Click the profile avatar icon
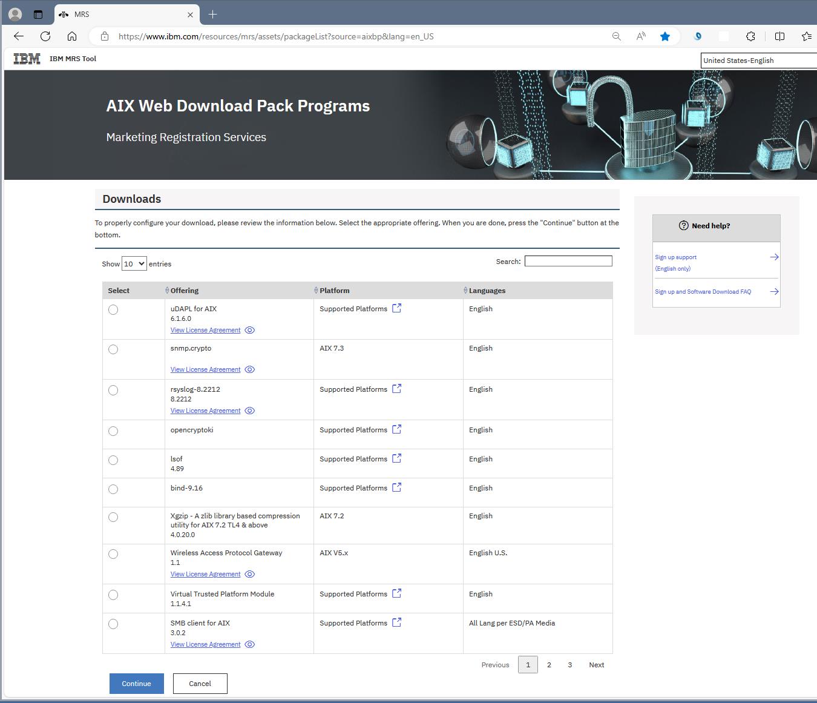 (x=15, y=14)
